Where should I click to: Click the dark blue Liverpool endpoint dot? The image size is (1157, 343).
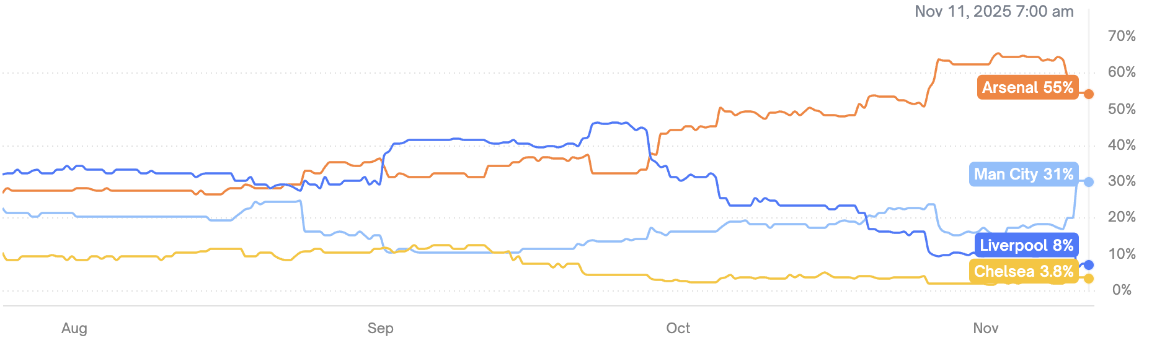pos(1089,265)
